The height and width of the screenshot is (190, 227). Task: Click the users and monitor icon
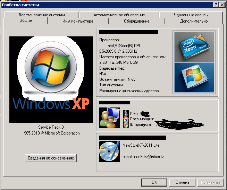coord(110,118)
